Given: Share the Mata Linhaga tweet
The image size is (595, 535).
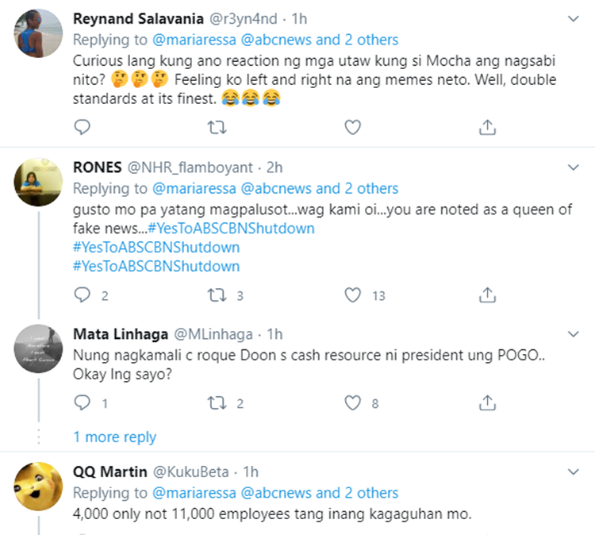Looking at the screenshot, I should click(x=488, y=403).
